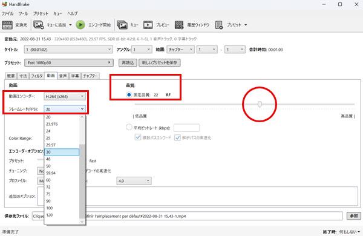
Task: Select 30 in the framerate list
Action: coord(62,152)
